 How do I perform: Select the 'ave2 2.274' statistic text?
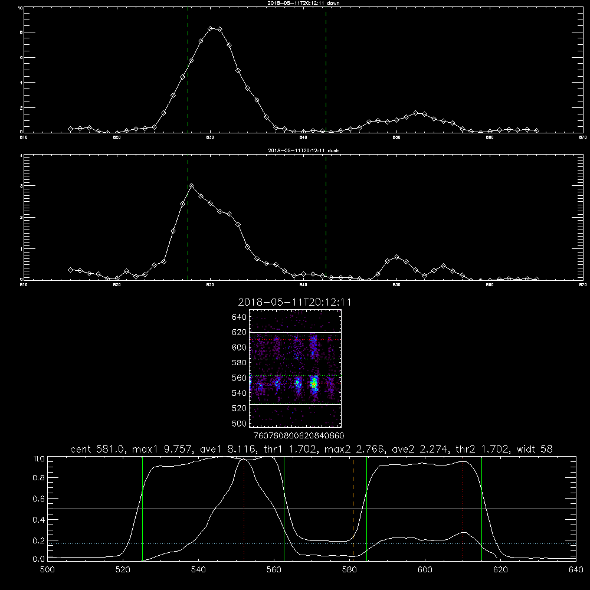coord(419,449)
